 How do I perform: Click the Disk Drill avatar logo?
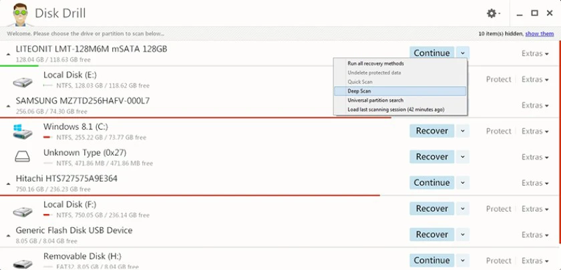pos(20,14)
